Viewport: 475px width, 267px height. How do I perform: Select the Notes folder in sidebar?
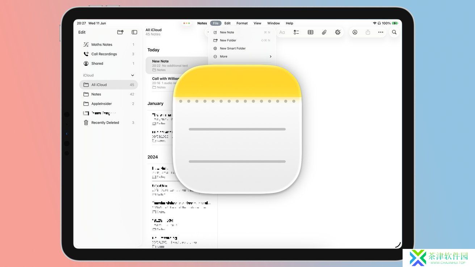[109, 94]
